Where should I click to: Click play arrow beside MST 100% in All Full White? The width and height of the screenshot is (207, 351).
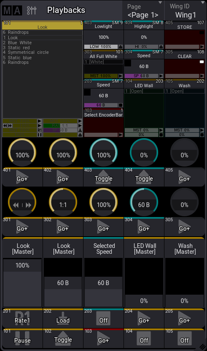(120, 76)
